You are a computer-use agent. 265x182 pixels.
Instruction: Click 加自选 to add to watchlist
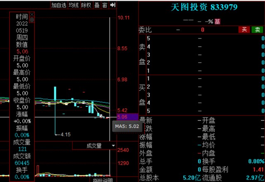[59, 5]
